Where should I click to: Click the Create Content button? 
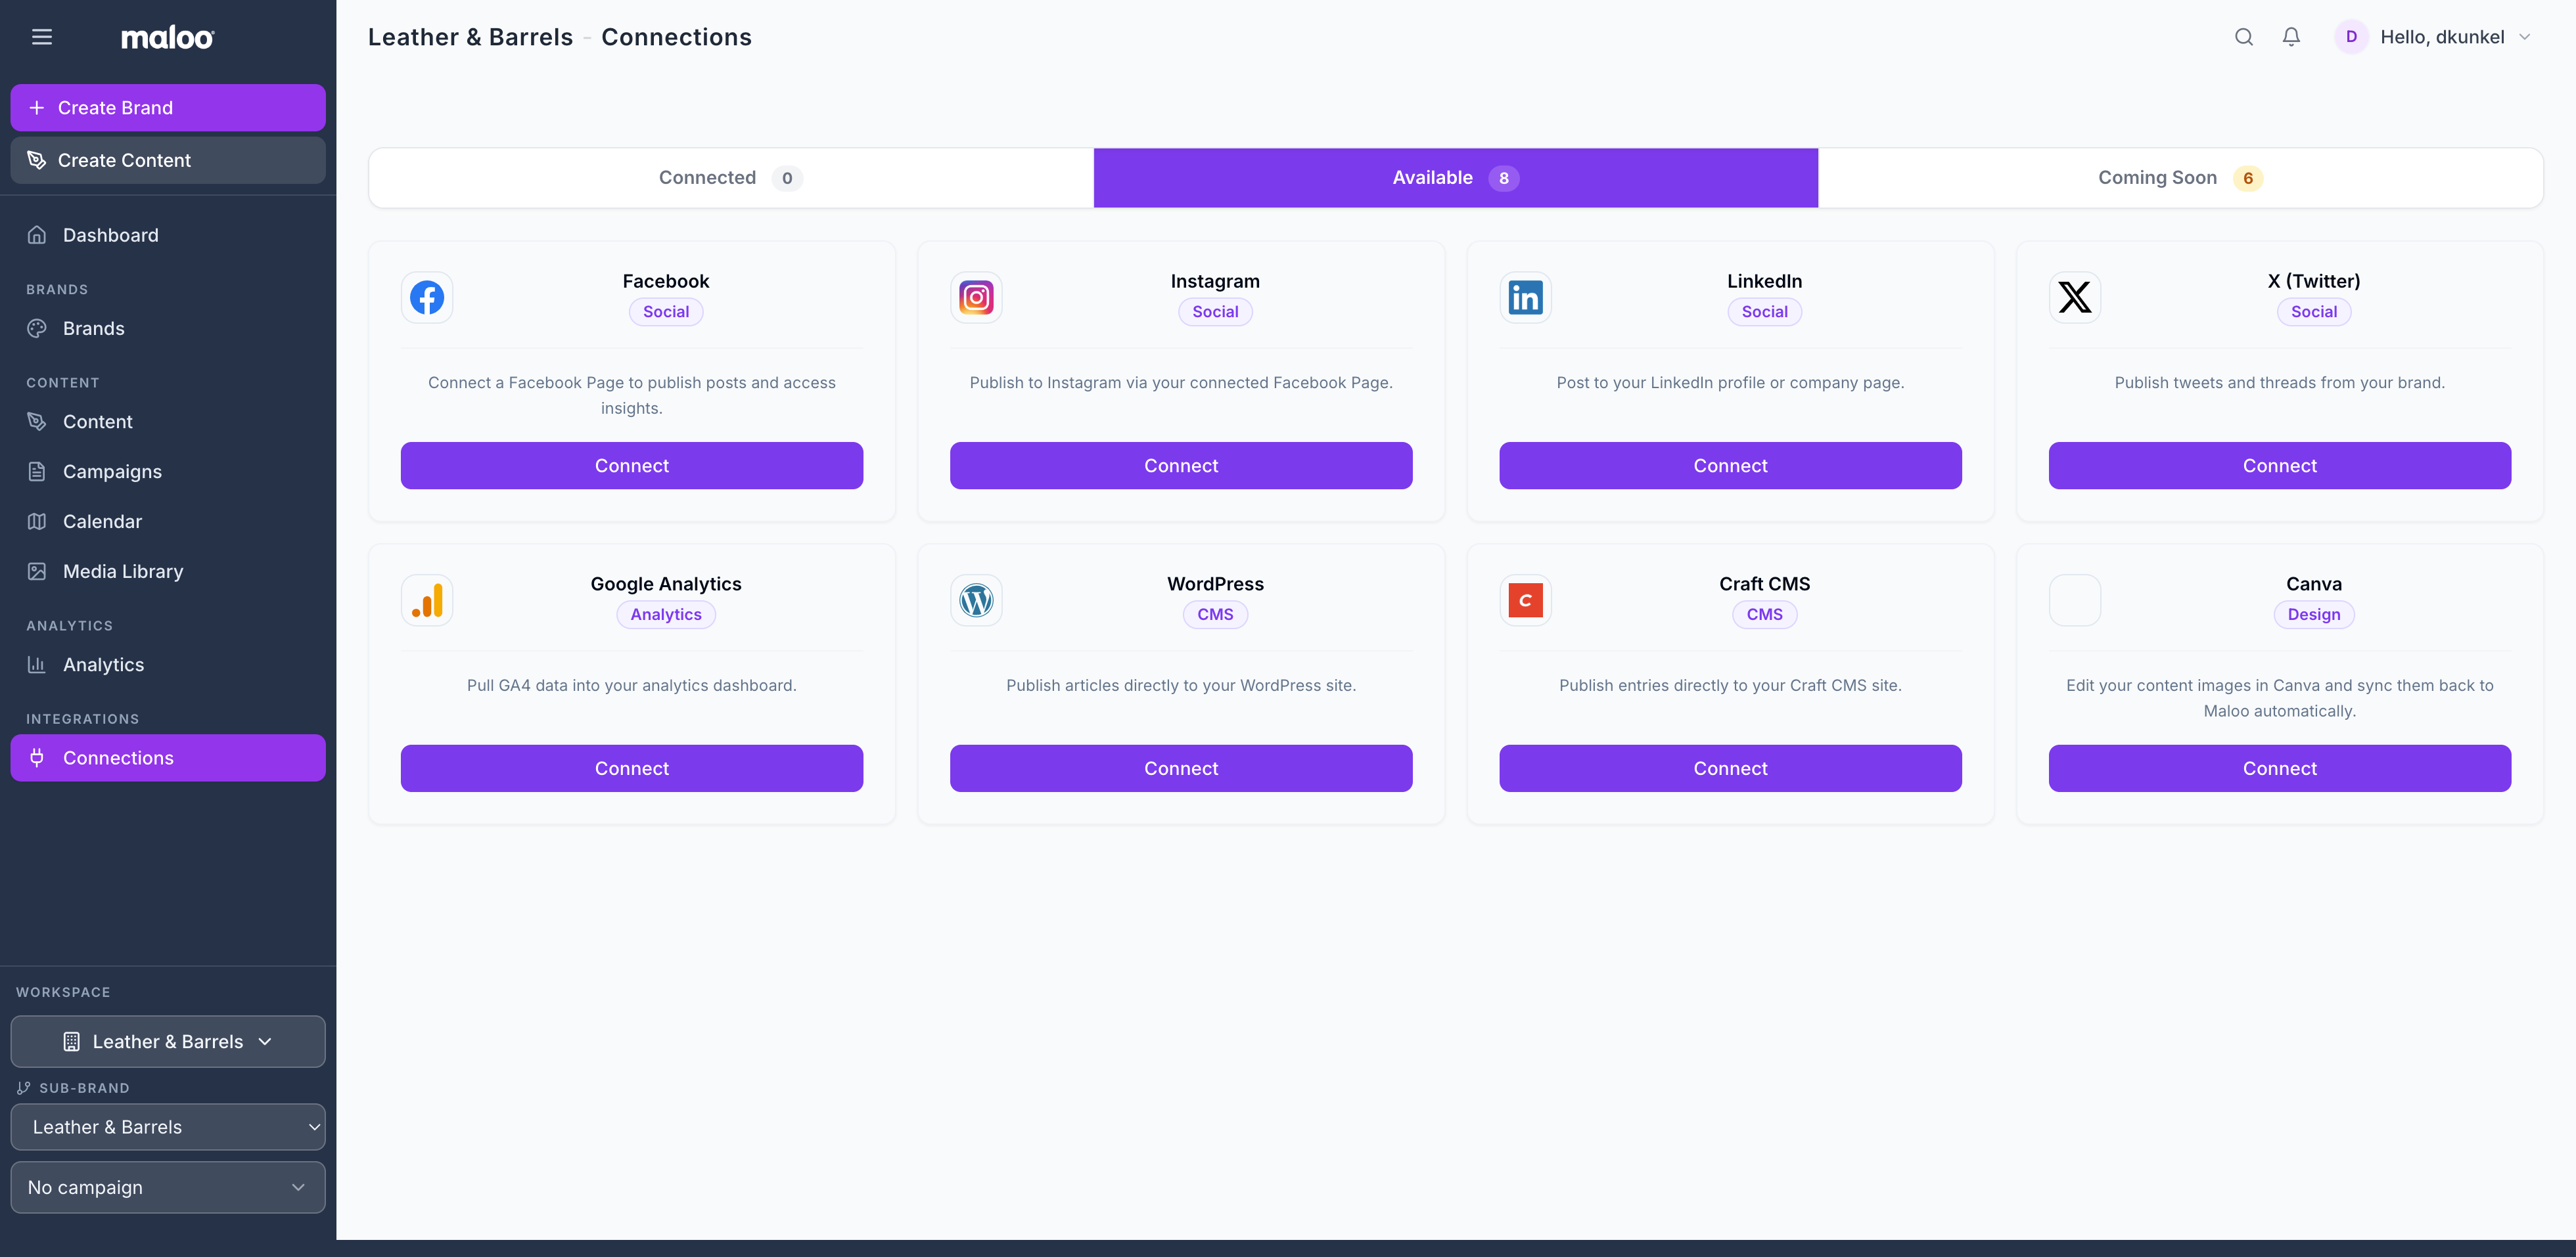pos(168,160)
